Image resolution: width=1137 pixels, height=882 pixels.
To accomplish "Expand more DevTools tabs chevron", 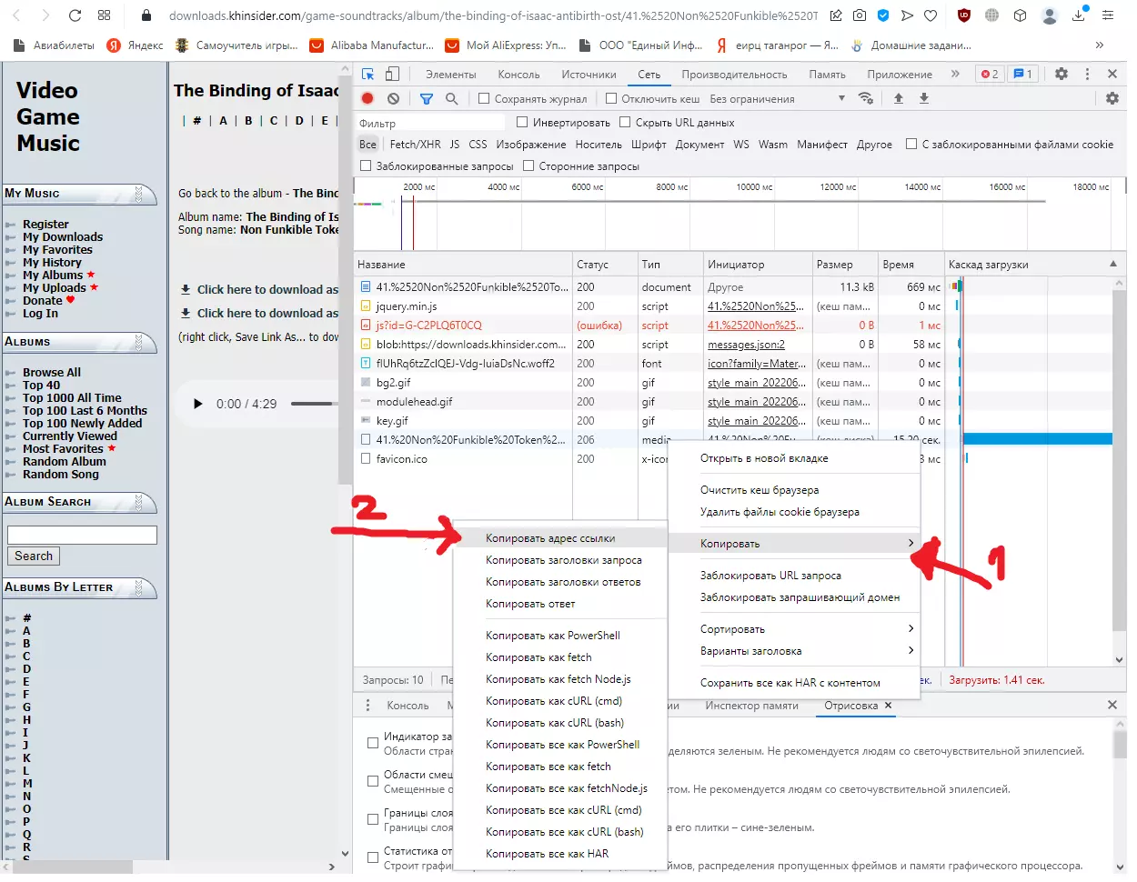I will [x=955, y=74].
